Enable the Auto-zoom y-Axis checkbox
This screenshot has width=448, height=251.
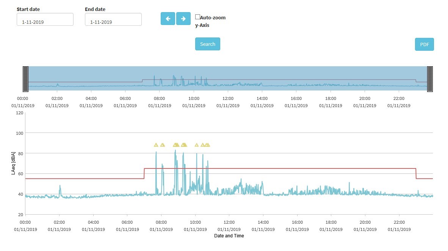pyautogui.click(x=197, y=17)
